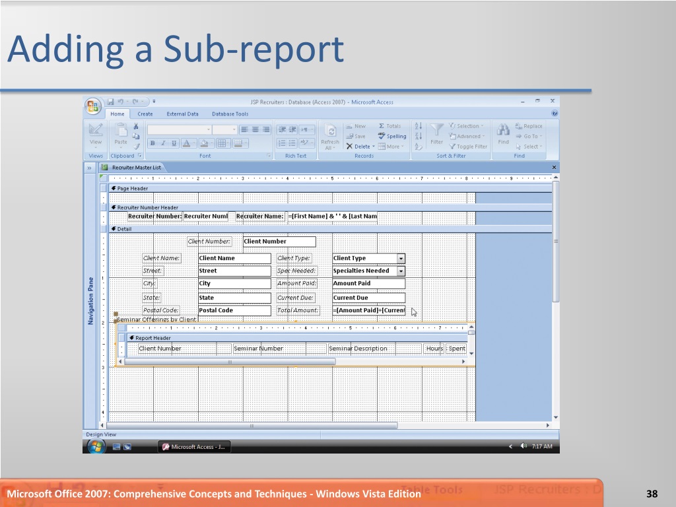
Task: Open the Selection filter dropdown
Action: (x=466, y=126)
